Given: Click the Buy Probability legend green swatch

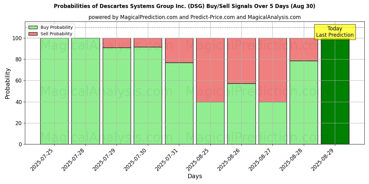Looking at the screenshot, I should point(33,28).
